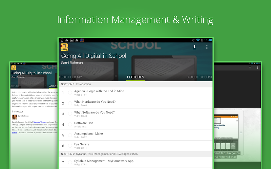Switch to the LECTURES tab

(x=135, y=77)
